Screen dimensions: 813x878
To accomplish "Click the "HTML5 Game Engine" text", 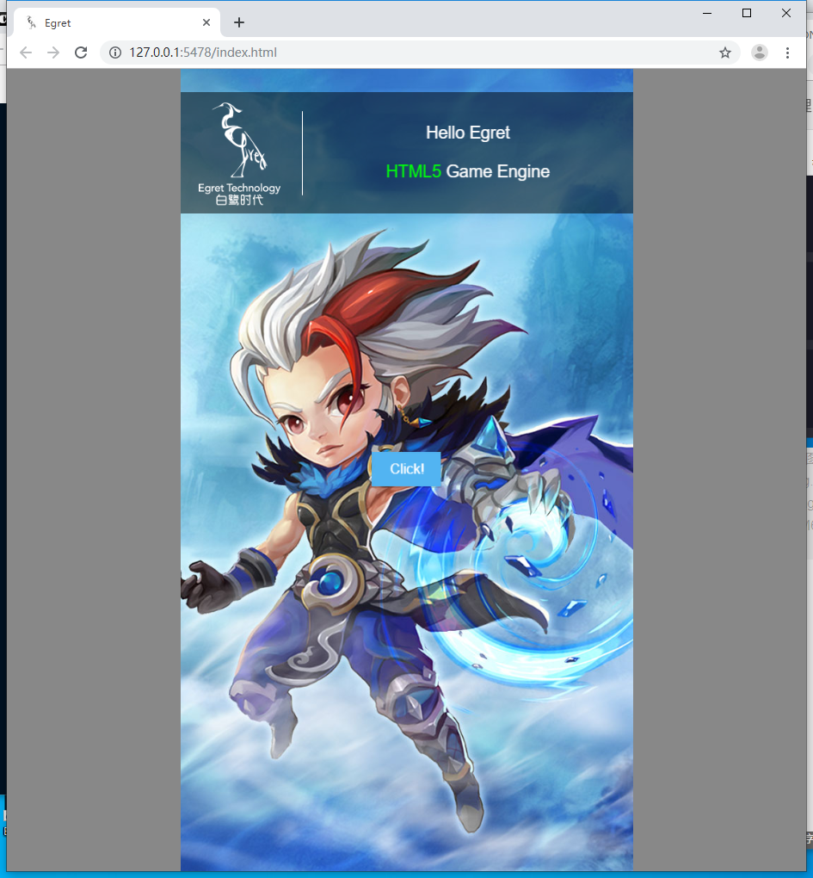I will pyautogui.click(x=468, y=171).
